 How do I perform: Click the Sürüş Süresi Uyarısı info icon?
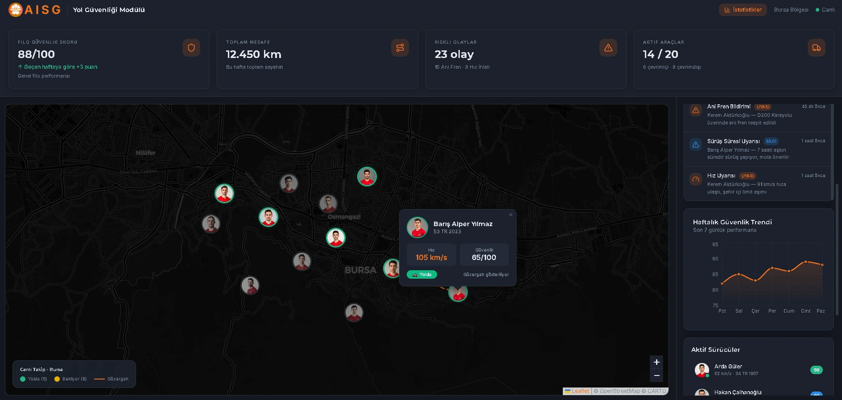(x=695, y=144)
